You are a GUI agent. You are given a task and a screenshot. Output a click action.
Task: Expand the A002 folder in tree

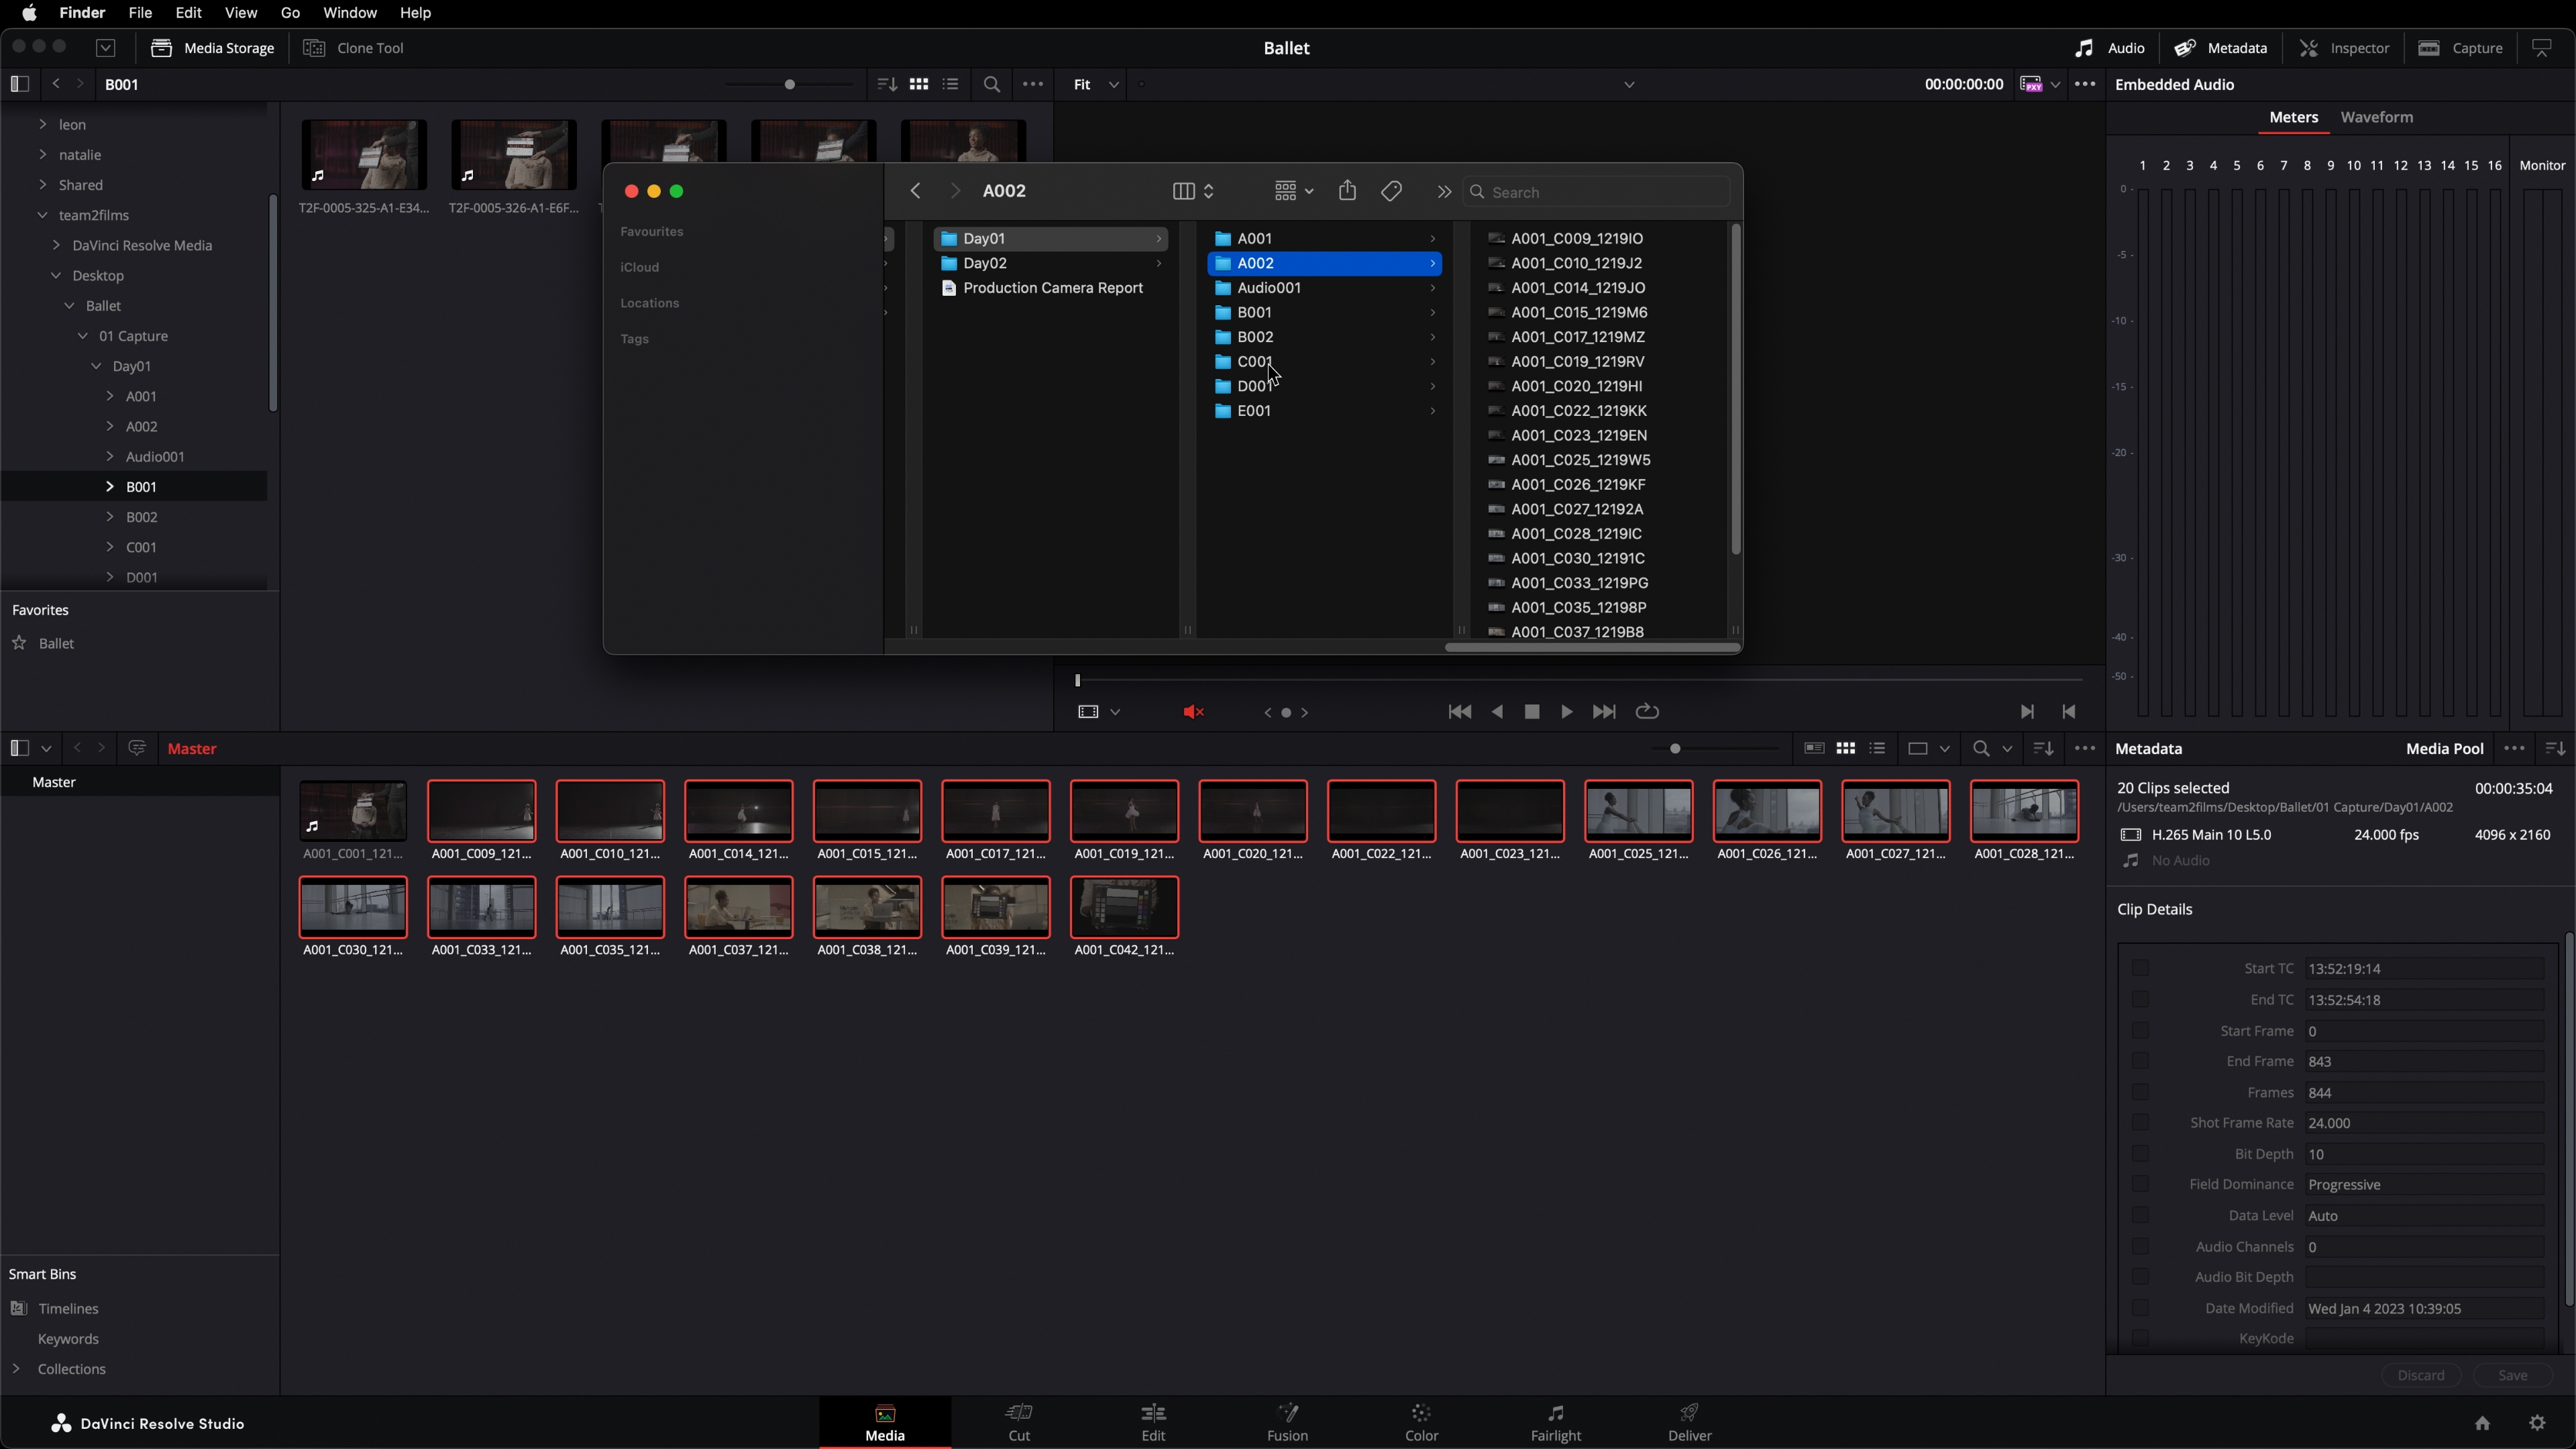pos(110,426)
